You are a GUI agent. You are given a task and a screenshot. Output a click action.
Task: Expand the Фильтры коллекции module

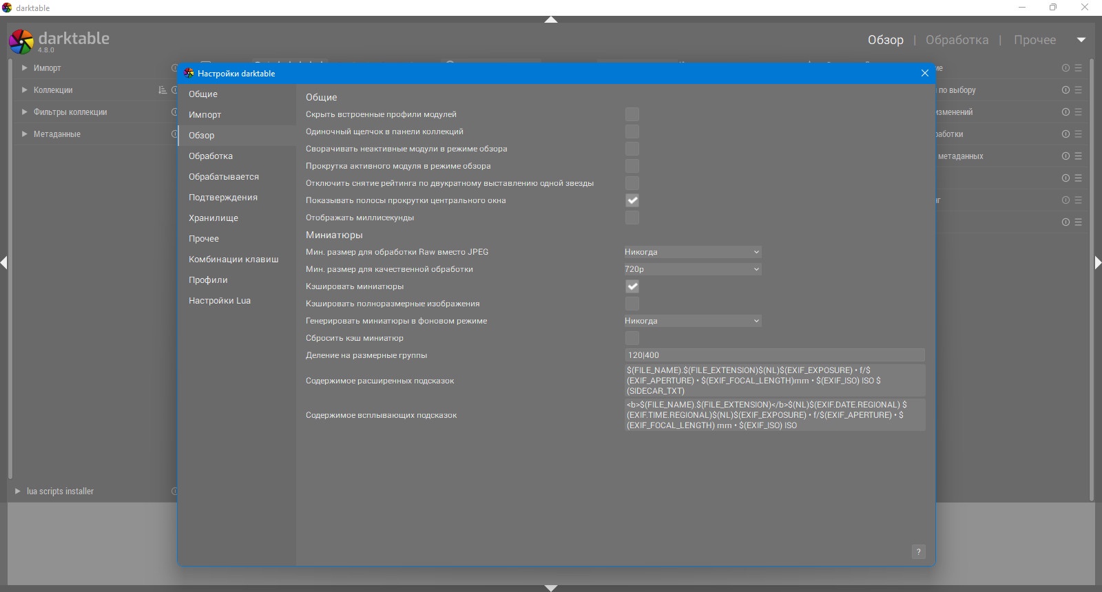click(25, 112)
